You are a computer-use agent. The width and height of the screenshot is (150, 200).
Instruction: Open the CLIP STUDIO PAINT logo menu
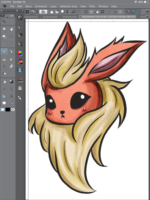pyautogui.click(x=5, y=6)
